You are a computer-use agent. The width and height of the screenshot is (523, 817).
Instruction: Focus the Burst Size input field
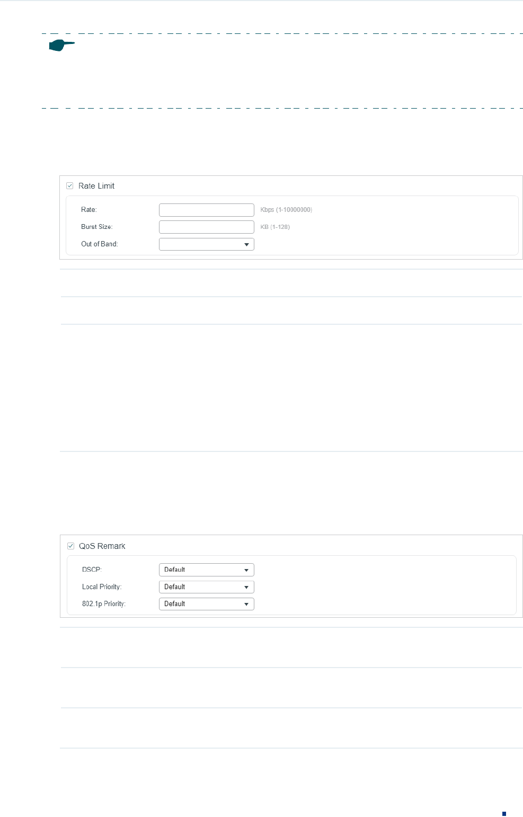206,227
